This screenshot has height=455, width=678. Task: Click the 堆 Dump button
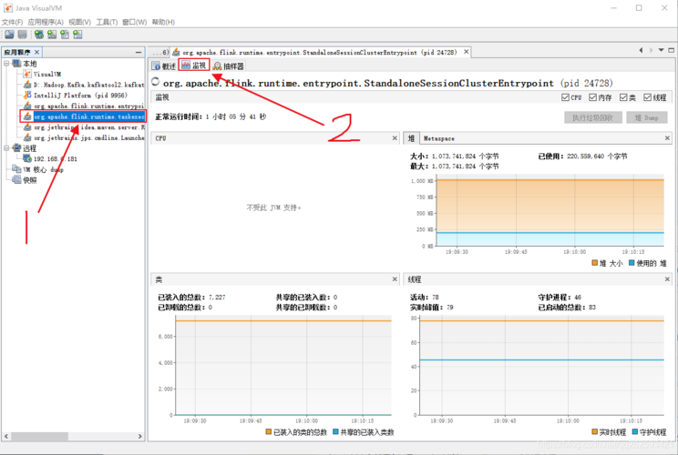click(x=646, y=117)
